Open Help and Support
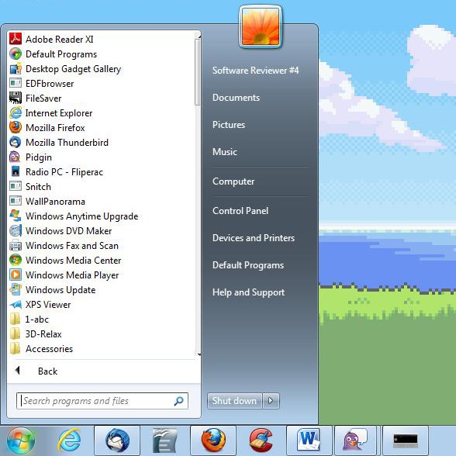This screenshot has height=456, width=456. tap(248, 292)
